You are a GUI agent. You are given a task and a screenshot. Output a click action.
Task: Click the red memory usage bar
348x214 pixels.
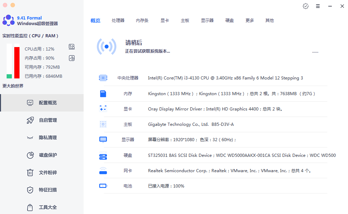pos(17,63)
